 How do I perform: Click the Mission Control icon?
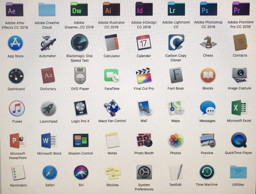tap(81, 140)
